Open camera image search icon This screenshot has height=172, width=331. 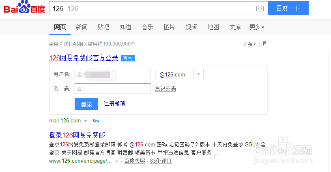coord(260,8)
